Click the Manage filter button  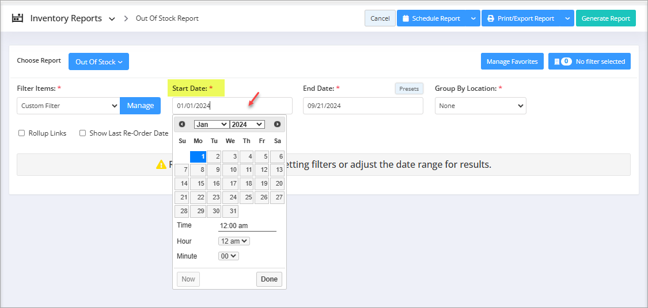tap(140, 106)
